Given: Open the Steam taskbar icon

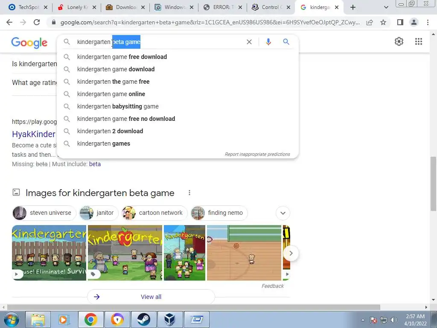Looking at the screenshot, I should point(143,319).
